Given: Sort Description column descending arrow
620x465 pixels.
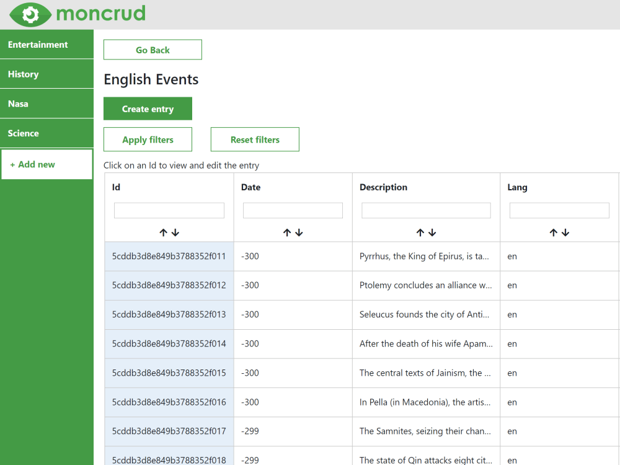Looking at the screenshot, I should click(432, 232).
